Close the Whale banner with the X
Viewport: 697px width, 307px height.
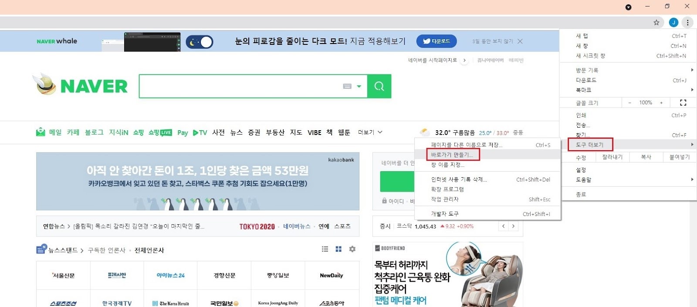[x=520, y=41]
